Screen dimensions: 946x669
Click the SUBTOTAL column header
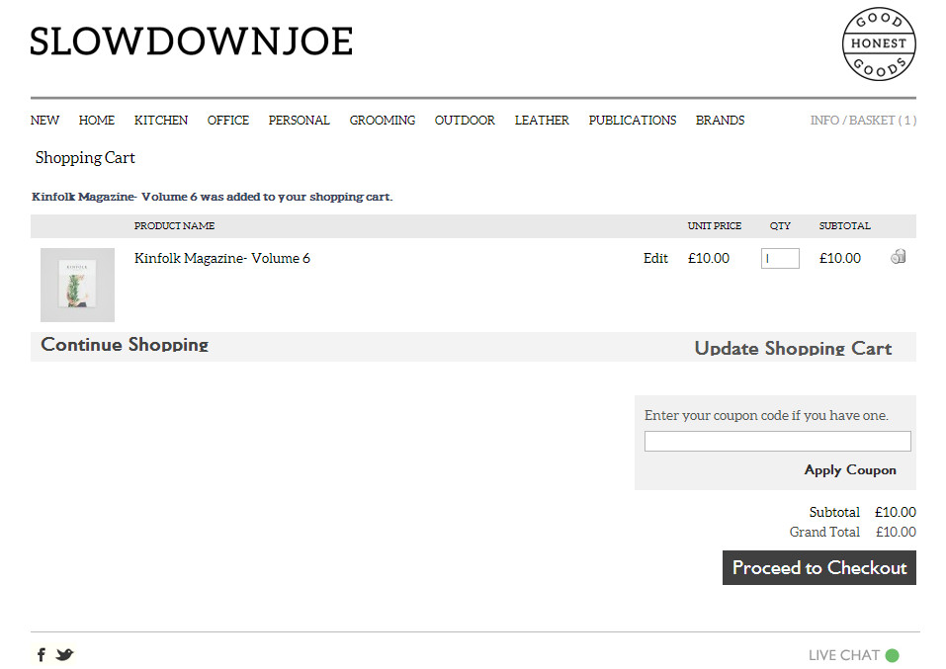pyautogui.click(x=844, y=225)
